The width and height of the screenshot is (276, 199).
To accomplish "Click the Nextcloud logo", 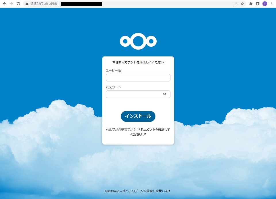I will pos(138,41).
